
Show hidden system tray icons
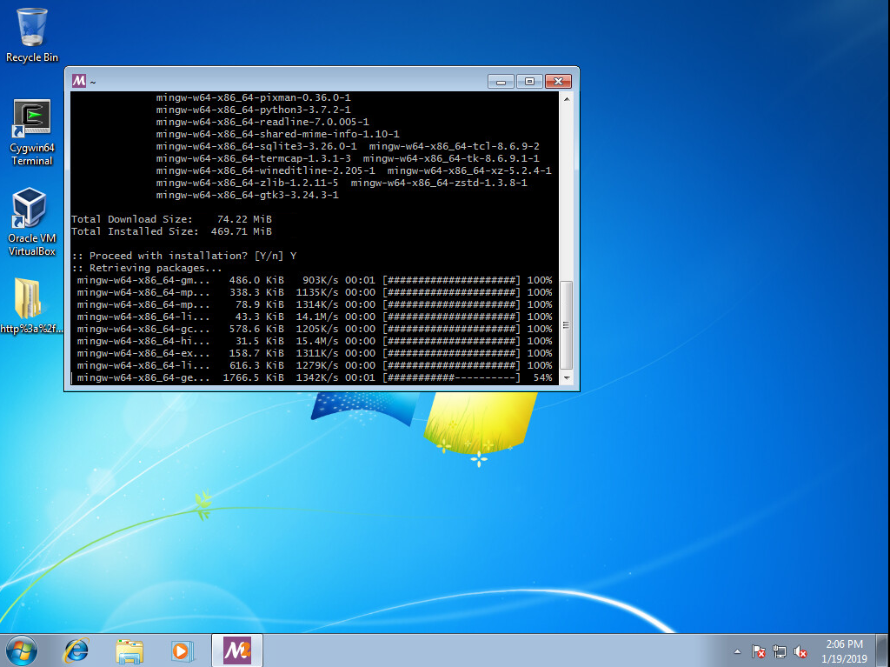pos(738,650)
